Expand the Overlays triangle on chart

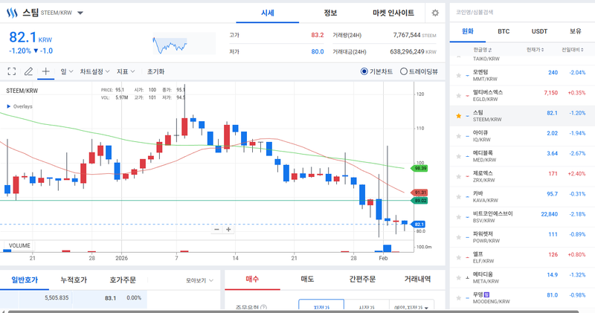8,106
